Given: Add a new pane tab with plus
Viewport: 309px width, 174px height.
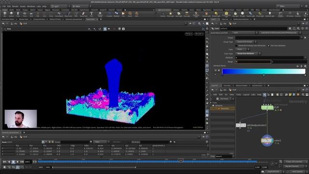Looking at the screenshot, I should click(101, 19).
